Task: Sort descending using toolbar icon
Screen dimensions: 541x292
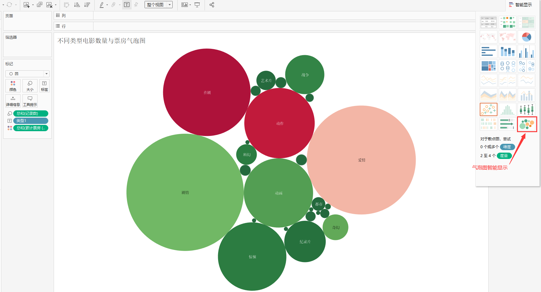Action: click(x=87, y=5)
